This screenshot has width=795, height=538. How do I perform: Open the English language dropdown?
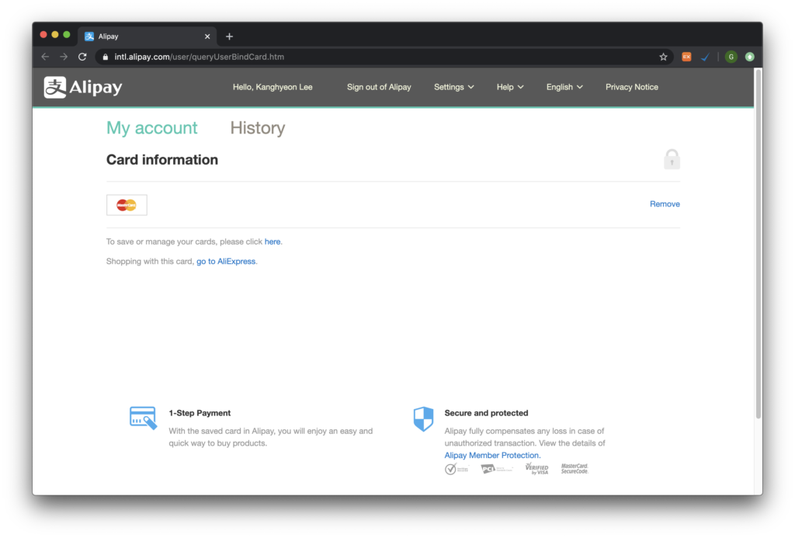[x=564, y=87]
